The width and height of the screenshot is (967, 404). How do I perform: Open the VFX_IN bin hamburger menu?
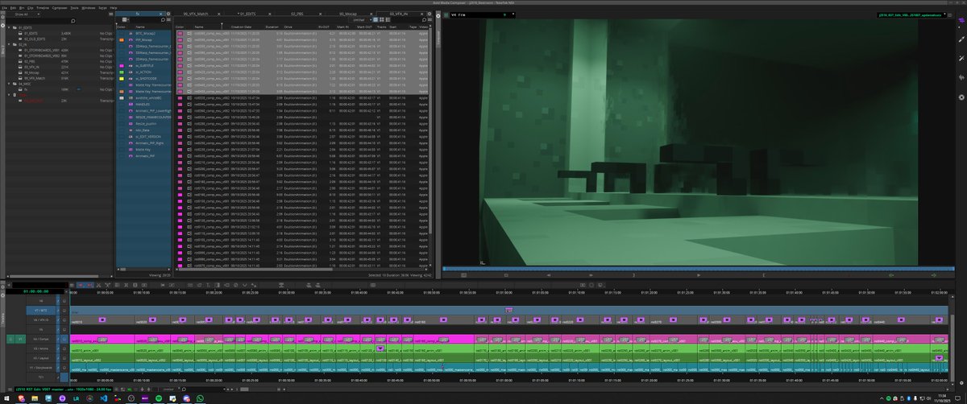pos(431,21)
